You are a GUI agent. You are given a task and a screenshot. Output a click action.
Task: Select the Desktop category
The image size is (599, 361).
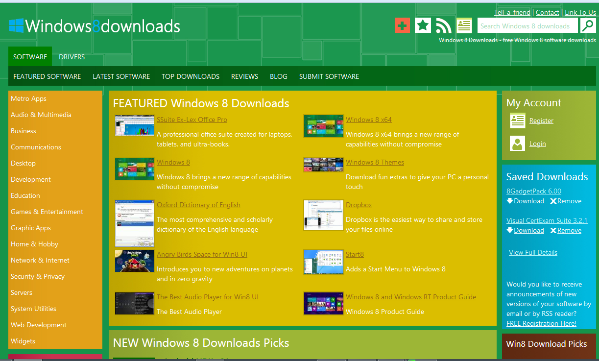click(23, 163)
